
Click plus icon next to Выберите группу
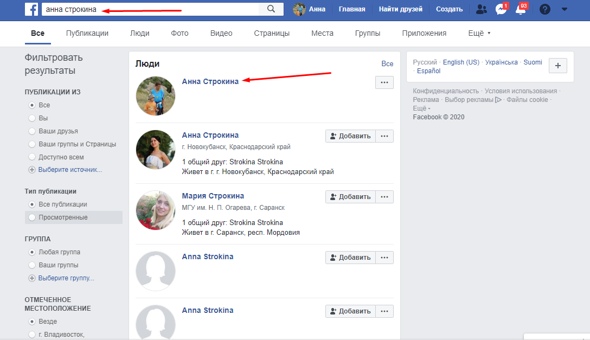(32, 278)
